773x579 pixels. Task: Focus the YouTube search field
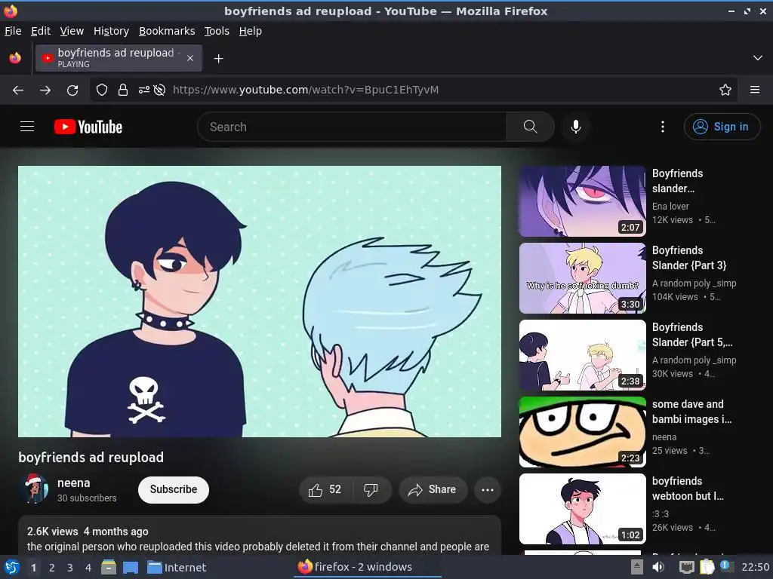pyautogui.click(x=352, y=127)
